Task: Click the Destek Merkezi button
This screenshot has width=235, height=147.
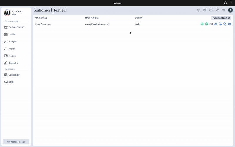Action: click(16, 142)
